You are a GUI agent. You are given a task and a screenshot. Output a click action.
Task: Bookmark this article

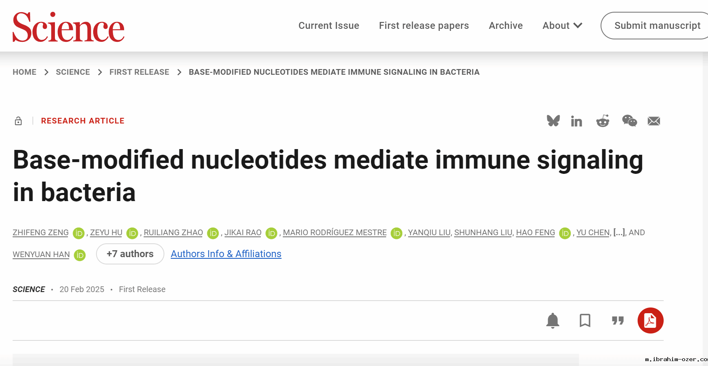[x=585, y=321]
